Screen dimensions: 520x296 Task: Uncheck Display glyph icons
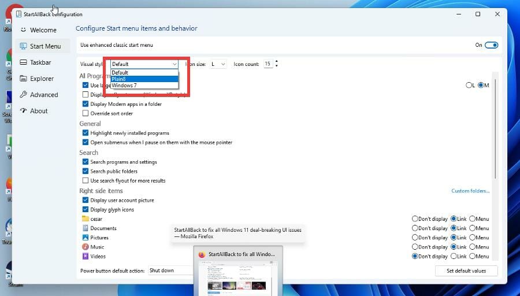point(86,209)
